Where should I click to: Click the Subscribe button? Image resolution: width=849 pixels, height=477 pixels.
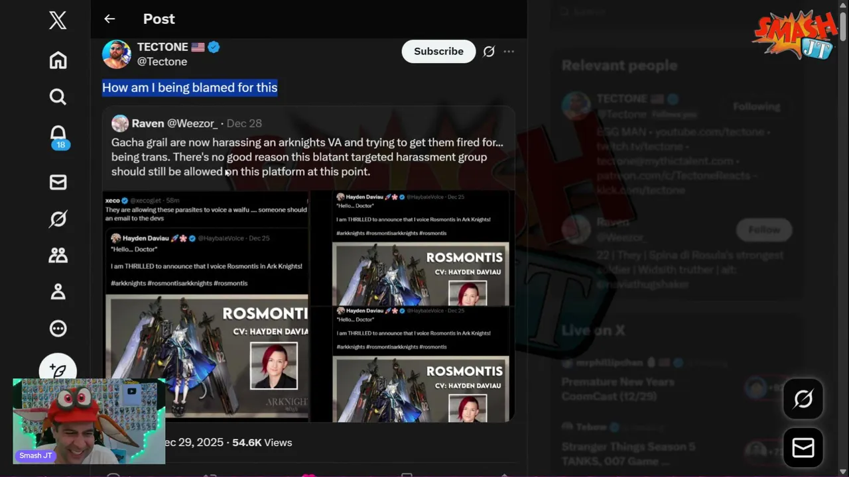click(438, 51)
